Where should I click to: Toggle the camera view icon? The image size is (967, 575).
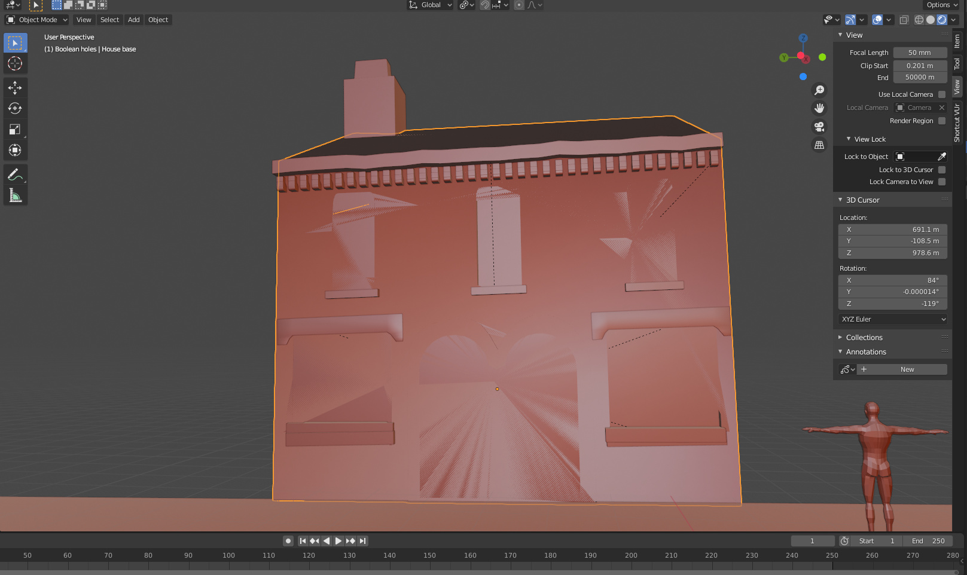tap(819, 127)
